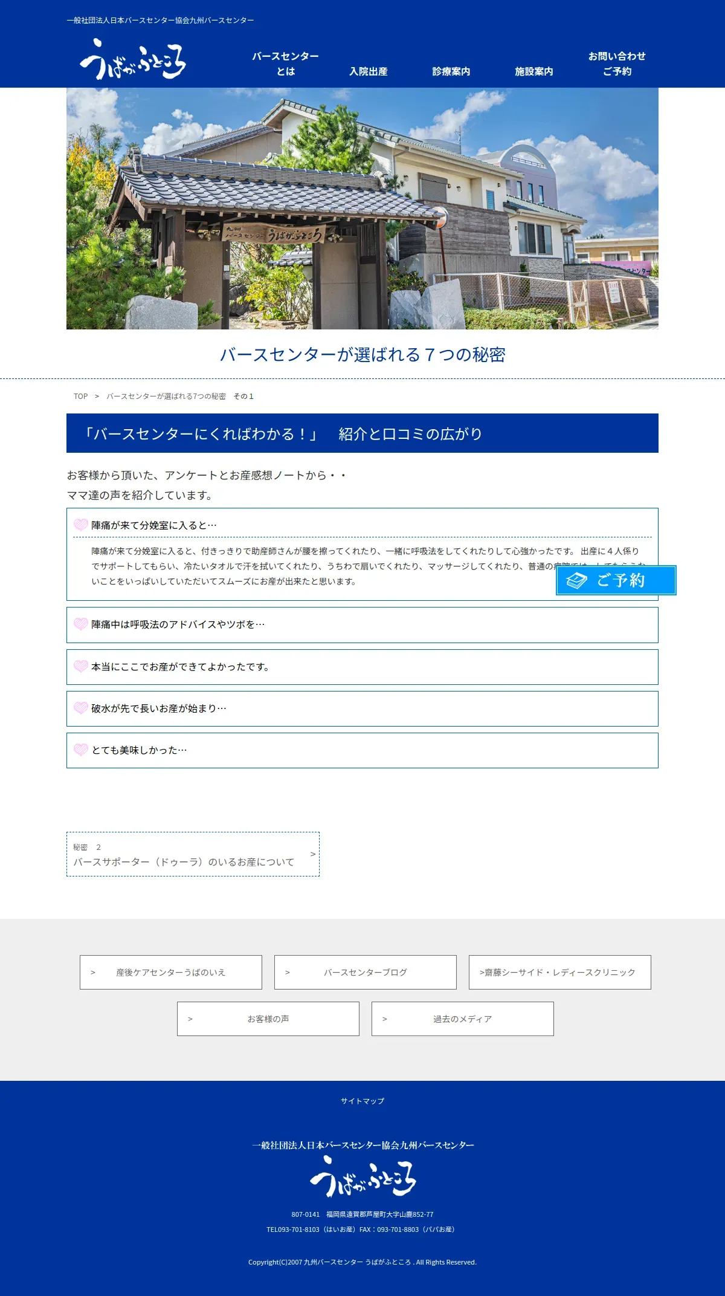Click breadcrumb text その1
The width and height of the screenshot is (725, 1296).
243,397
